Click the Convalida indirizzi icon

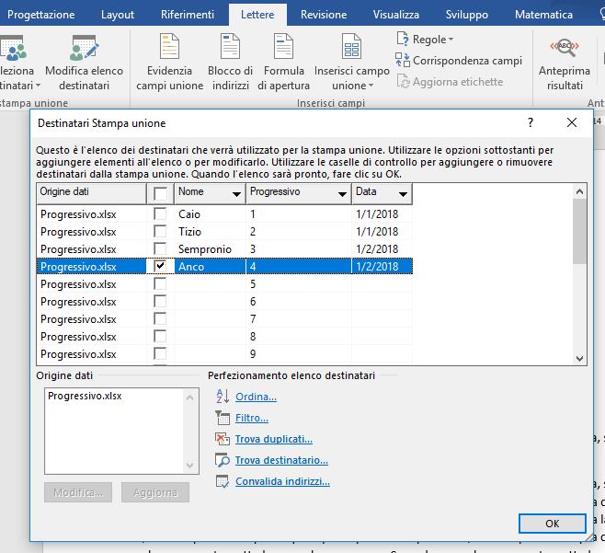[222, 481]
